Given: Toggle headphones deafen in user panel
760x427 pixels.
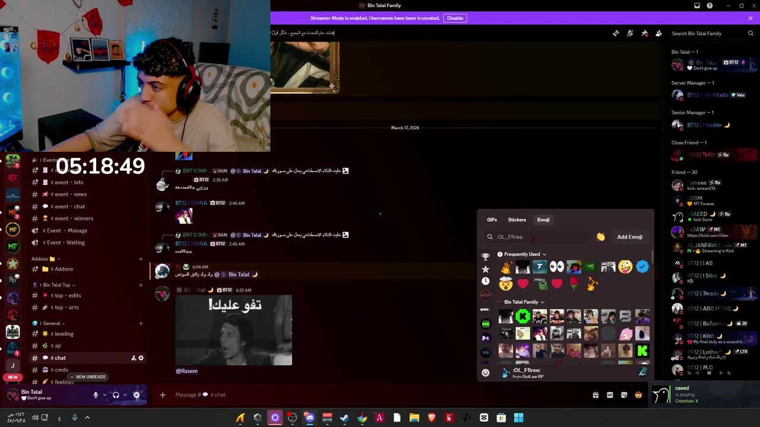Looking at the screenshot, I should pyautogui.click(x=116, y=395).
